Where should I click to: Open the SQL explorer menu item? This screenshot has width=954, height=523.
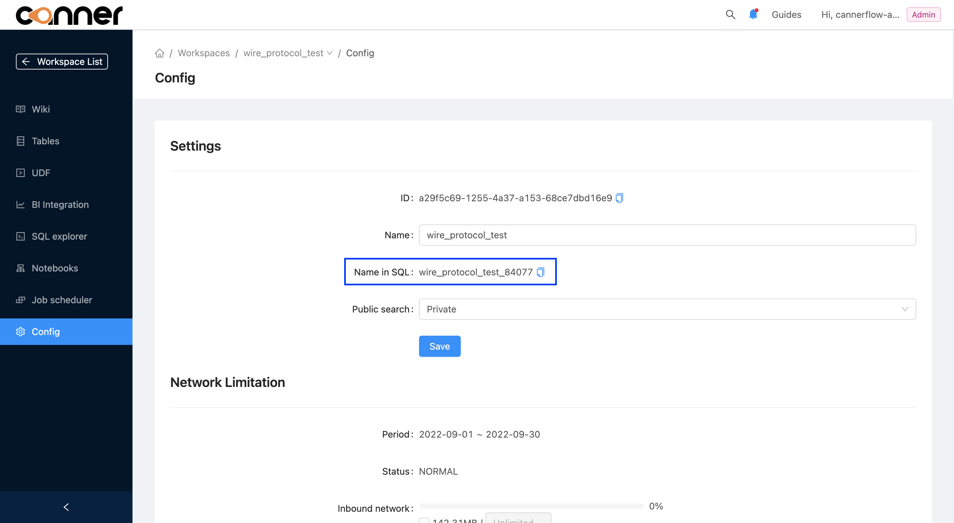(x=66, y=237)
